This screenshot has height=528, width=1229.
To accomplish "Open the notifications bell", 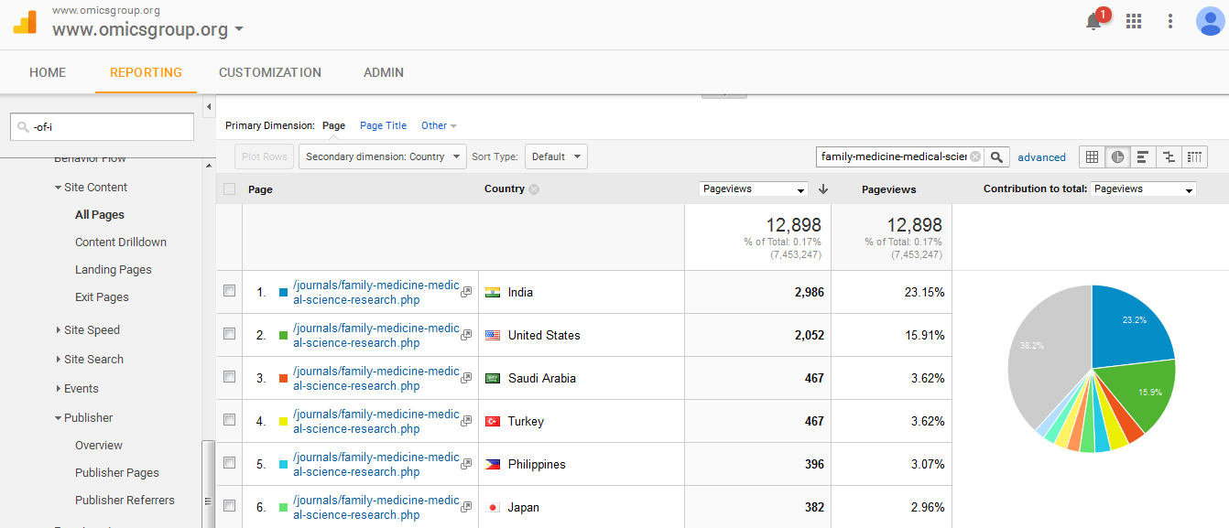I will (x=1093, y=22).
